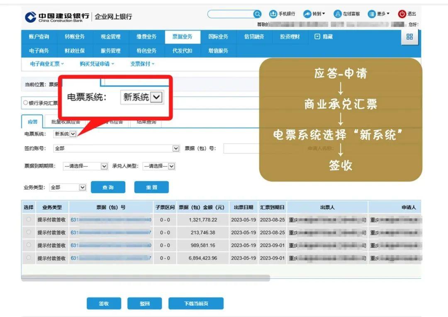Click the 出票日期 column header
This screenshot has height=317, width=448.
click(x=243, y=207)
